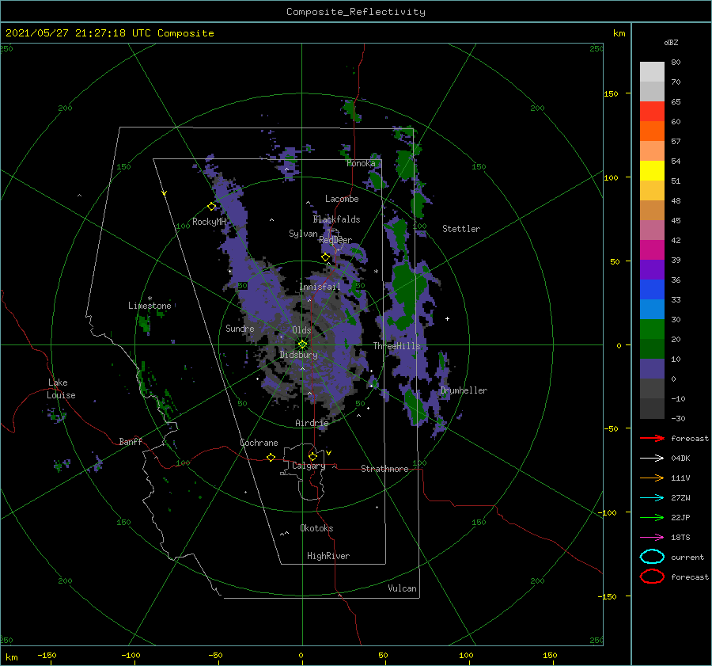Click the Ponoka city label
The height and width of the screenshot is (666, 712).
[x=361, y=163]
